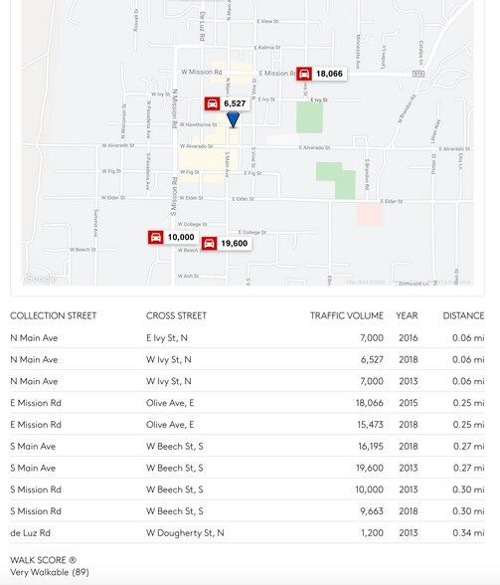
Task: Click the Year column header
Action: tap(407, 315)
